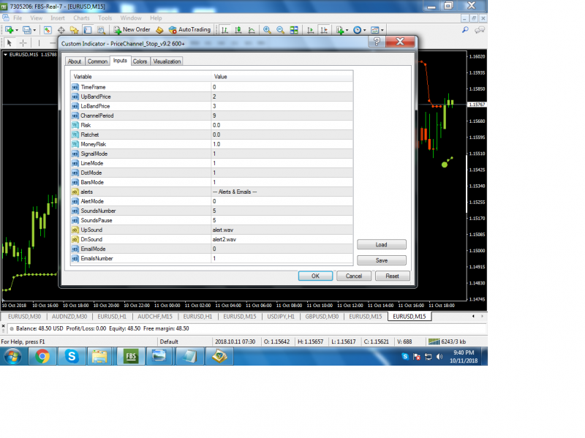Select the Cursor arrow tool
Image resolution: width=585 pixels, height=438 pixels.
[x=10, y=43]
